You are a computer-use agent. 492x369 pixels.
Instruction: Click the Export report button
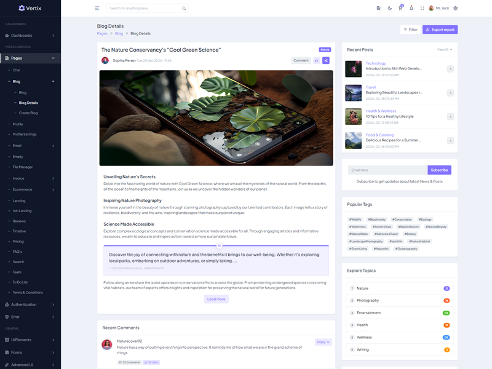(440, 30)
